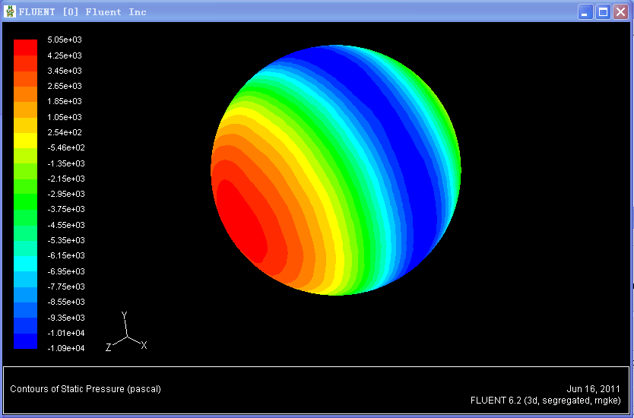Click the XYZ axis triad origin
This screenshot has height=418, width=634.
pyautogui.click(x=128, y=336)
